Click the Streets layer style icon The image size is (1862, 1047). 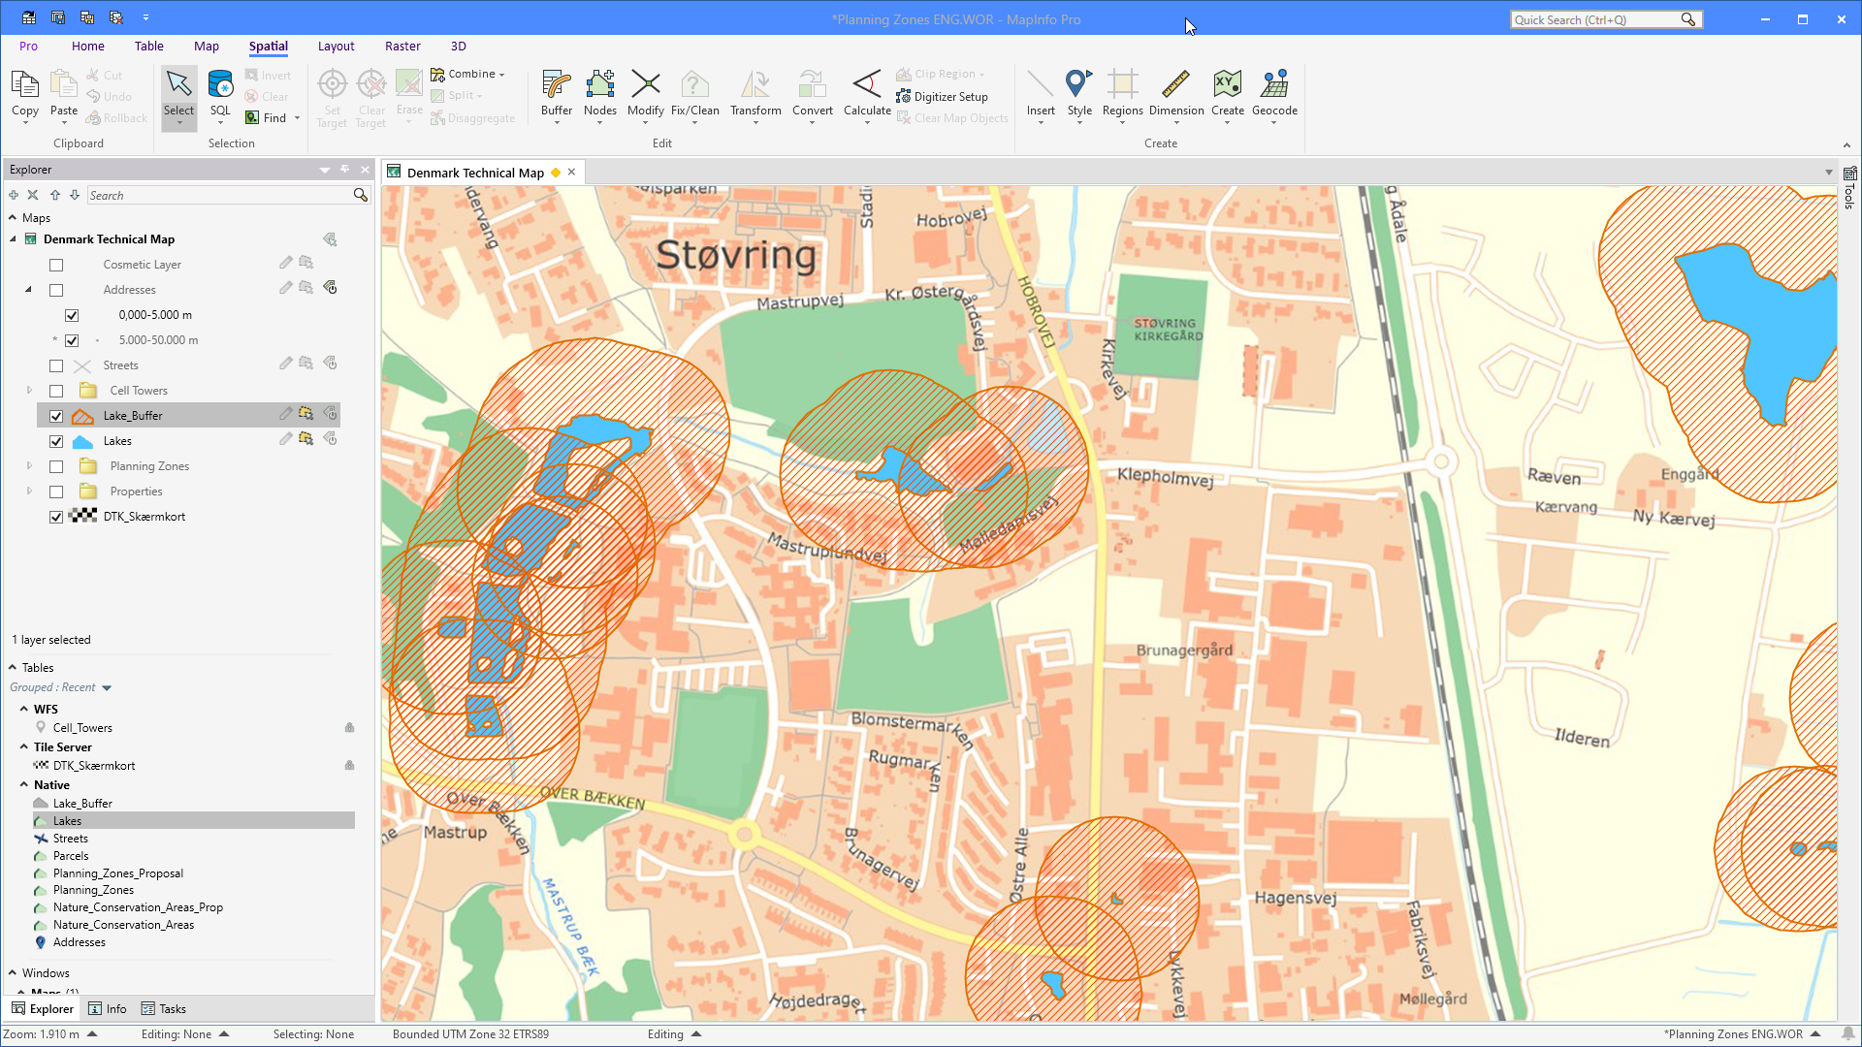pos(82,365)
